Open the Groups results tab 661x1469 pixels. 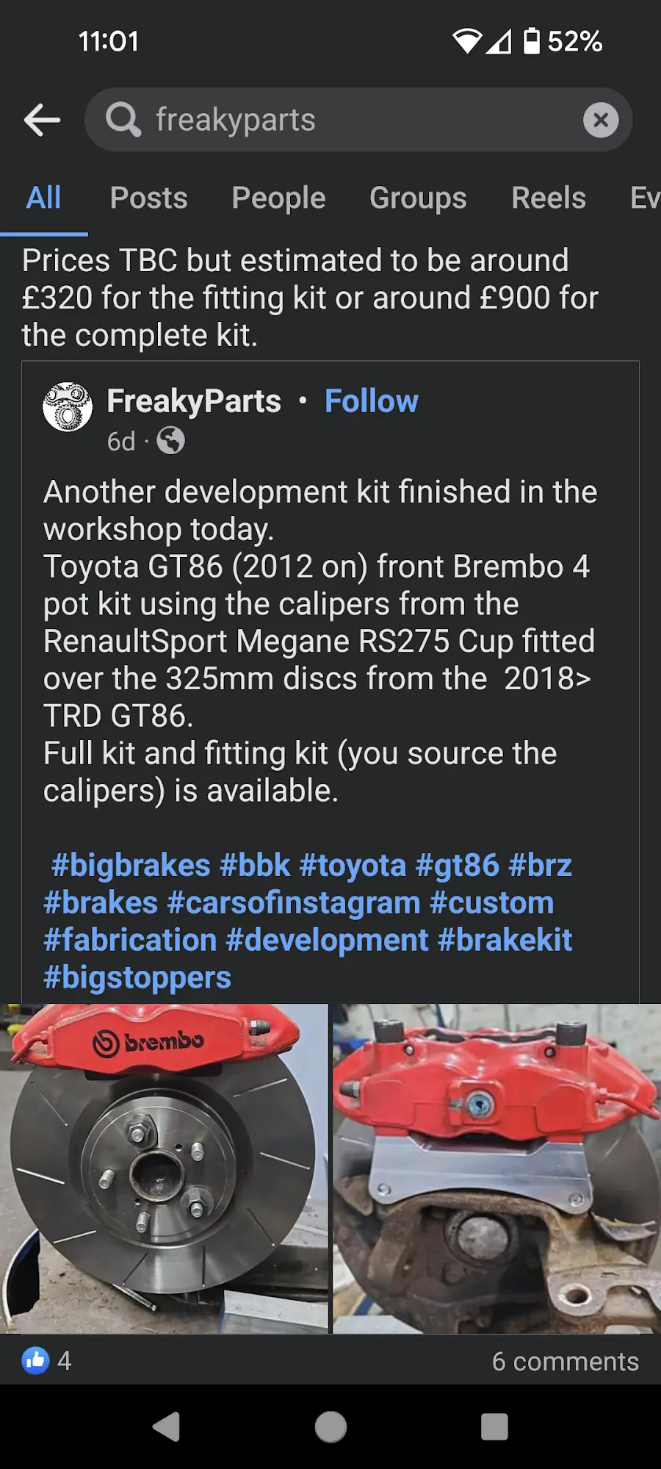pos(417,198)
